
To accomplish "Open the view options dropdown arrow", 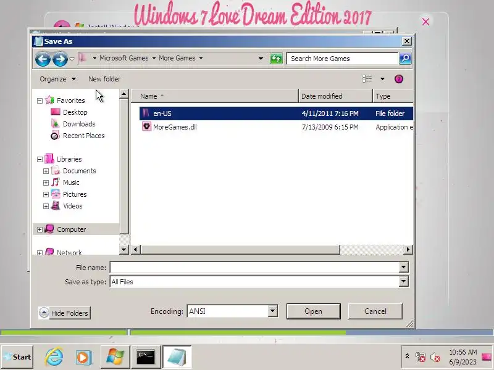I will [382, 79].
